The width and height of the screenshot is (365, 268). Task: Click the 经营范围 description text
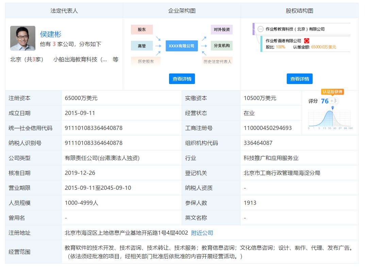210,252
